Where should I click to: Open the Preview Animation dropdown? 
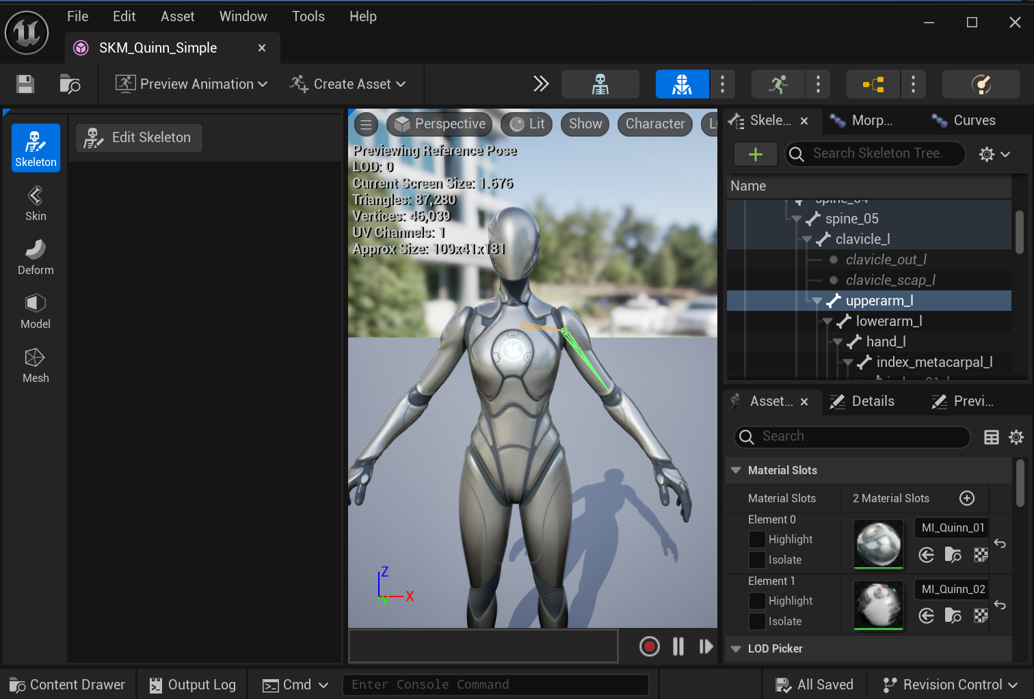tap(191, 84)
